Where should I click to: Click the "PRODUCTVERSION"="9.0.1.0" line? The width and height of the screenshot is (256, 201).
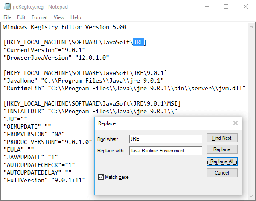point(48,142)
